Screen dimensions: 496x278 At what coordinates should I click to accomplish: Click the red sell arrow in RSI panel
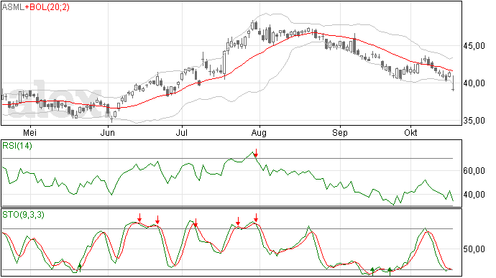(x=256, y=153)
